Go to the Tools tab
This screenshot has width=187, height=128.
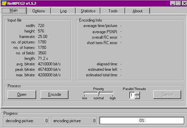tap(113, 11)
